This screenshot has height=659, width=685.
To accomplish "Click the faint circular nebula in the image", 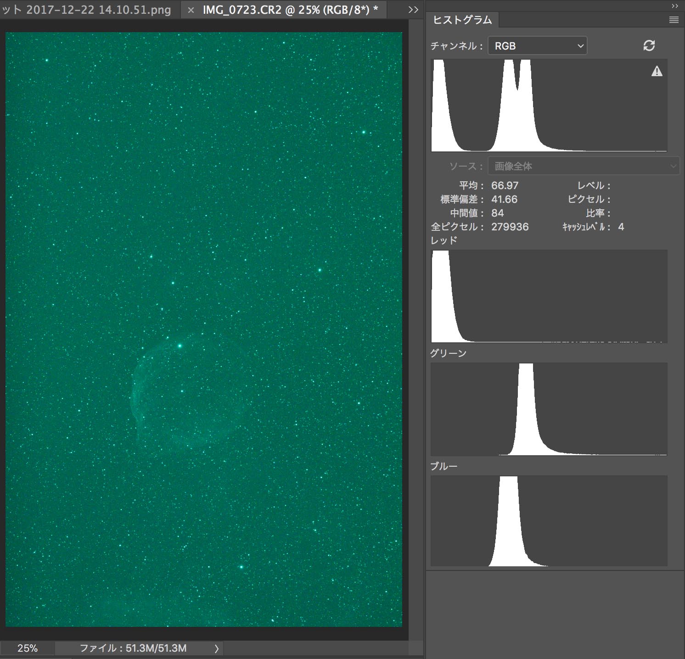I will click(x=184, y=395).
